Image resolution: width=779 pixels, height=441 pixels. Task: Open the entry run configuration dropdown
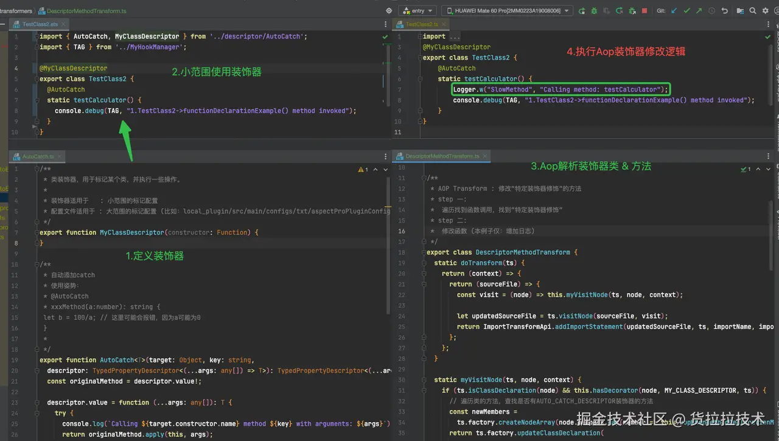click(x=417, y=11)
